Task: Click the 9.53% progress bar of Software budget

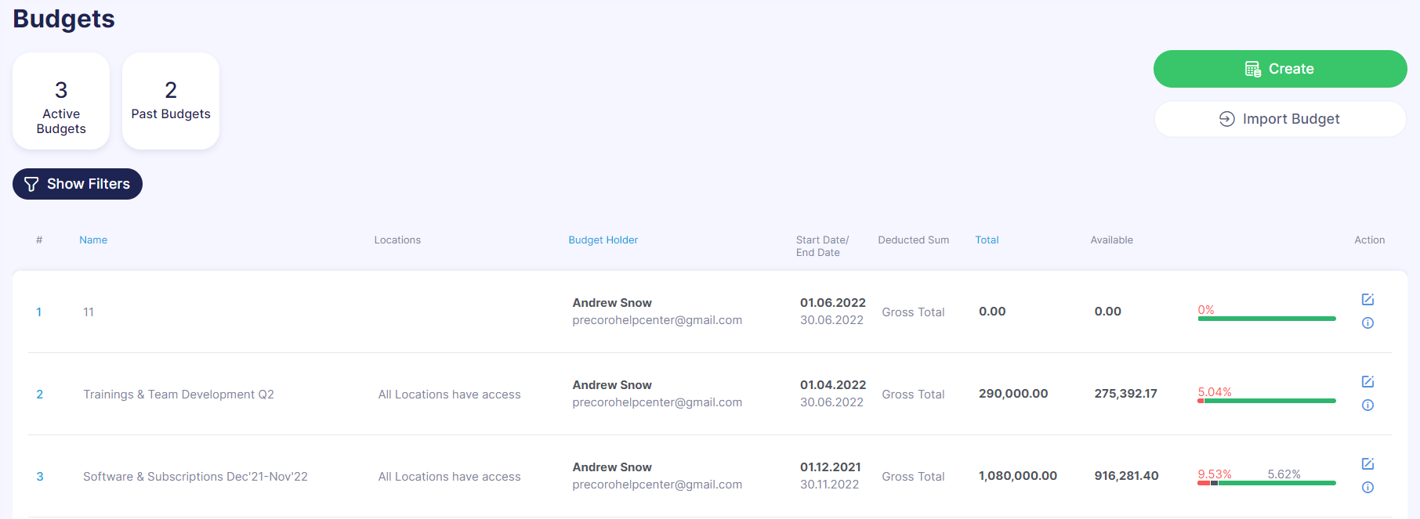Action: click(x=1266, y=483)
